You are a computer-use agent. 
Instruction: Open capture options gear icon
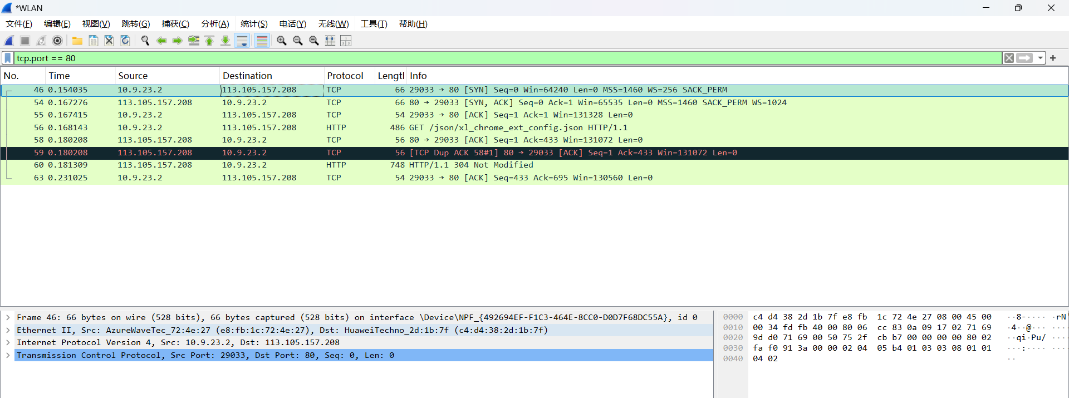click(x=57, y=41)
